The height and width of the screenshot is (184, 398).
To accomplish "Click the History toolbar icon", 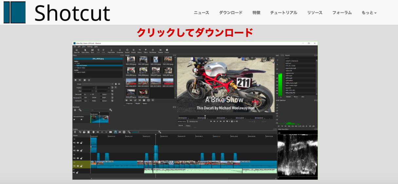I will click(140, 51).
